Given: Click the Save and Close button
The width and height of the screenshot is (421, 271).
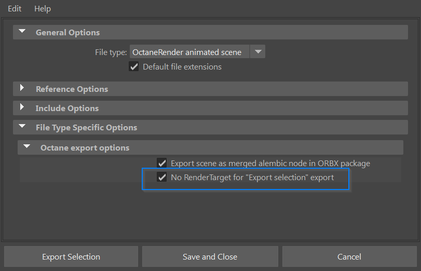Looking at the screenshot, I should [x=210, y=256].
